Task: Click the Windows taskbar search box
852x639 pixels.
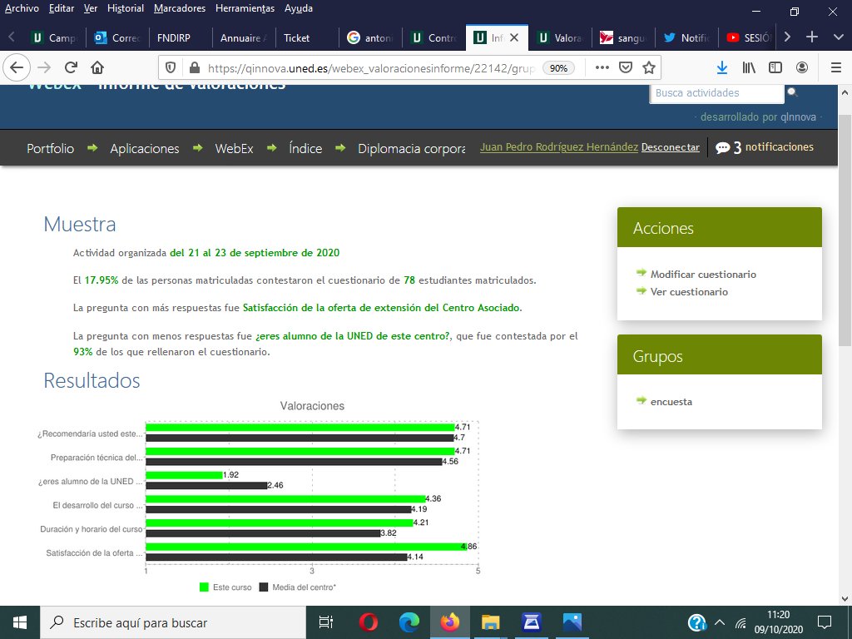Action: [x=173, y=622]
